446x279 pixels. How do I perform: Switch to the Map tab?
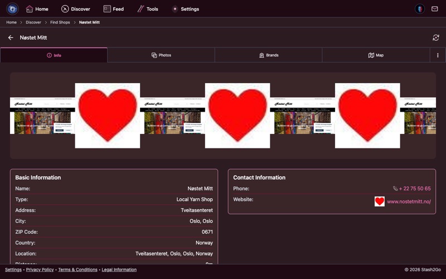[376, 55]
